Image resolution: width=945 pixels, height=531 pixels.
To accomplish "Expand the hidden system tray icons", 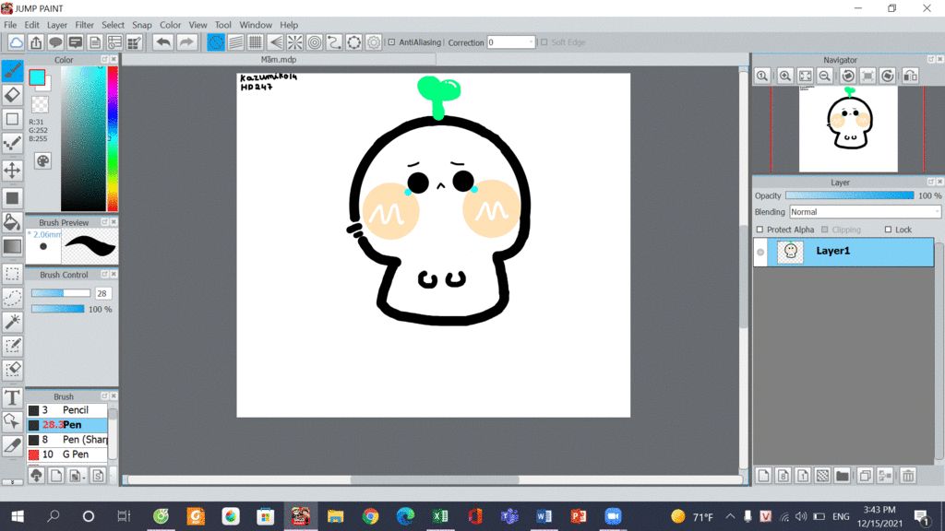I will (731, 516).
